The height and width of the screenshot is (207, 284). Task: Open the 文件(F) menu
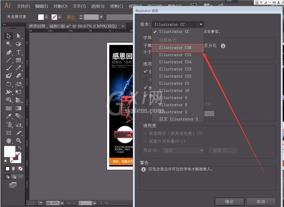click(x=23, y=6)
